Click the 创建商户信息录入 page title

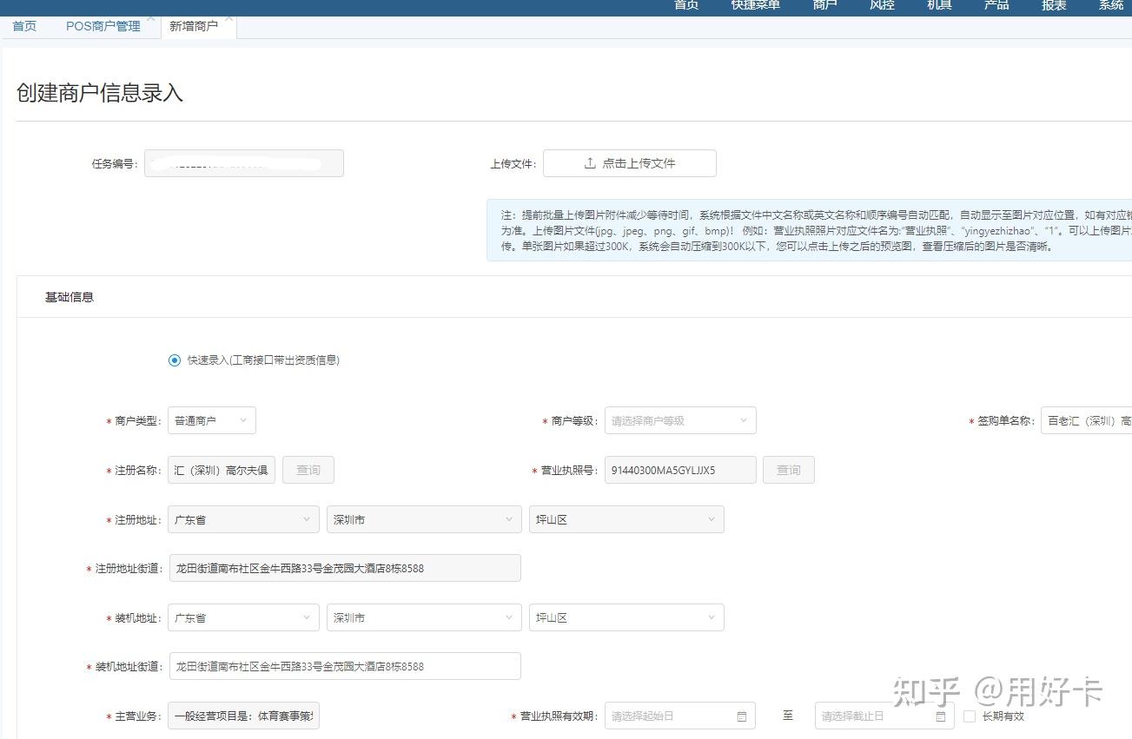(99, 93)
